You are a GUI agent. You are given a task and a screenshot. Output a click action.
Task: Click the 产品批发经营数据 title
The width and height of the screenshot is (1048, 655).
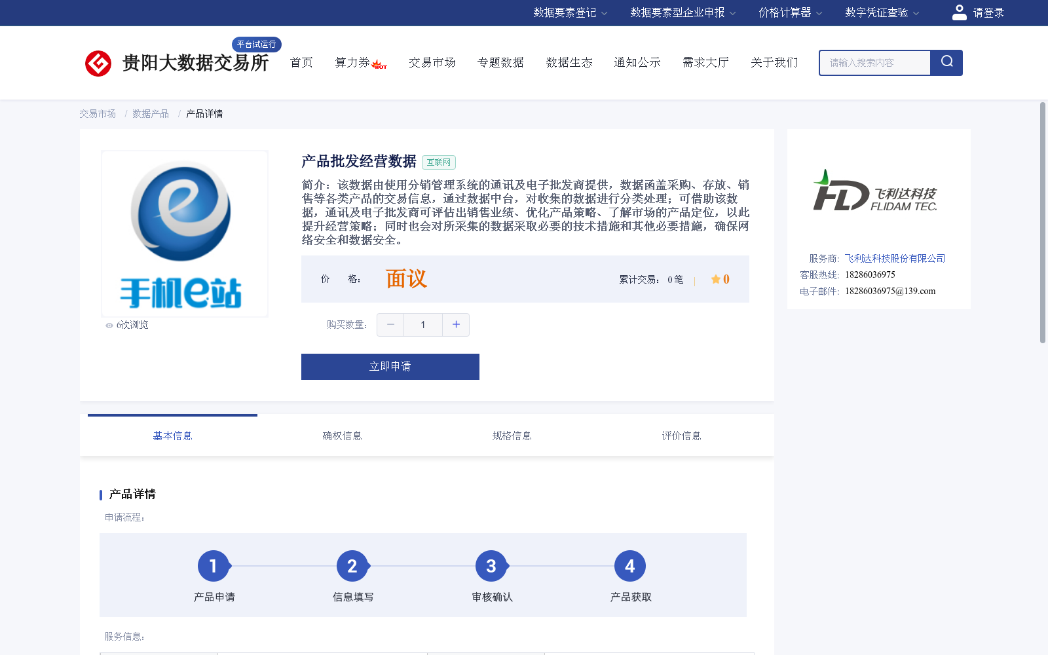359,161
